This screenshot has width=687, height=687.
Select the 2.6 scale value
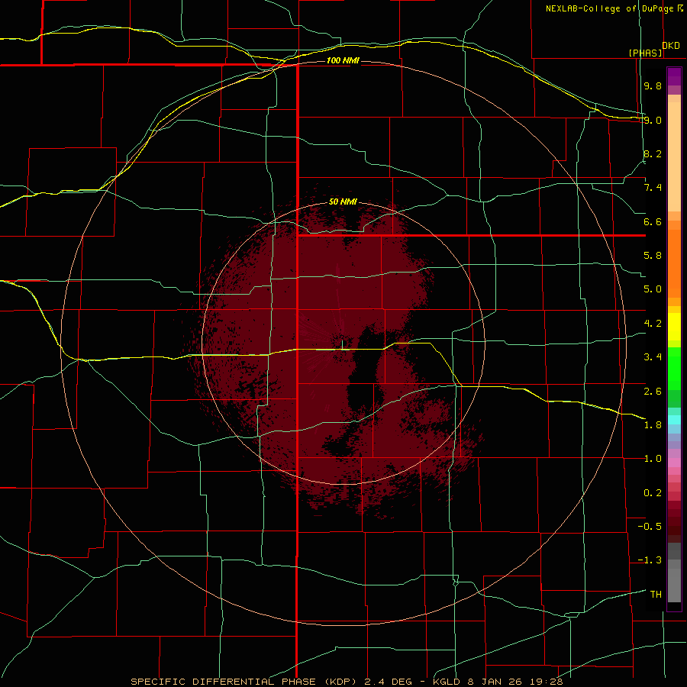click(x=653, y=391)
